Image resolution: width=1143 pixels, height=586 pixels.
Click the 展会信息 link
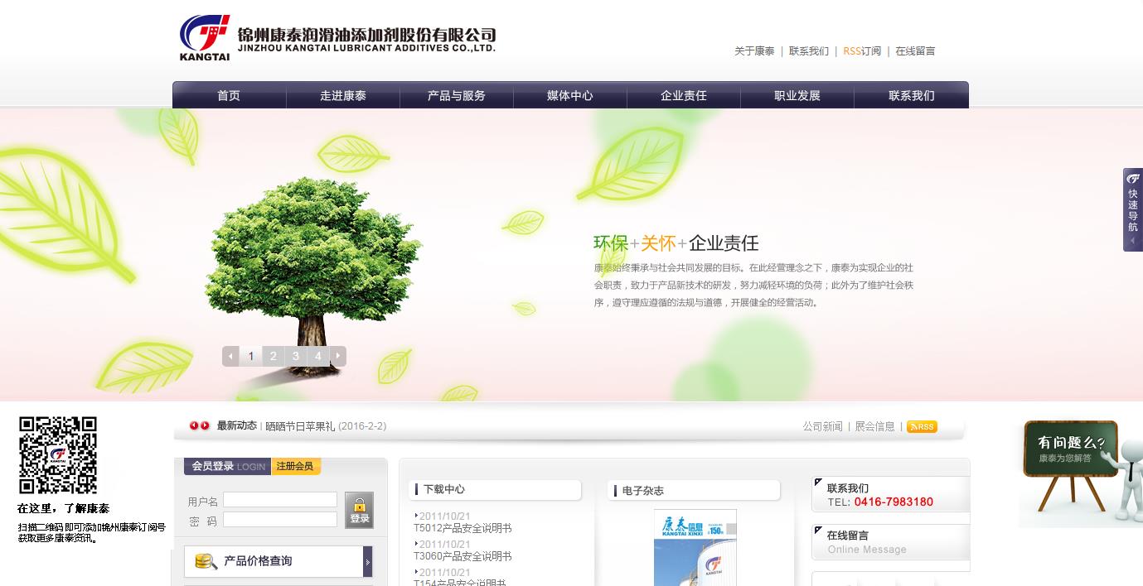pyautogui.click(x=874, y=426)
